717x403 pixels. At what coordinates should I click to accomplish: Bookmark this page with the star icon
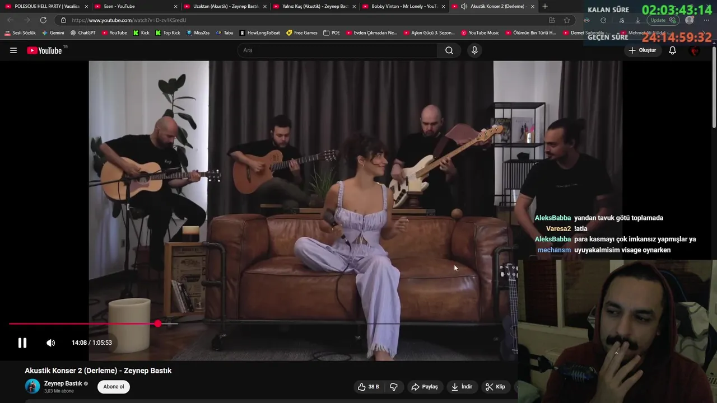(567, 20)
